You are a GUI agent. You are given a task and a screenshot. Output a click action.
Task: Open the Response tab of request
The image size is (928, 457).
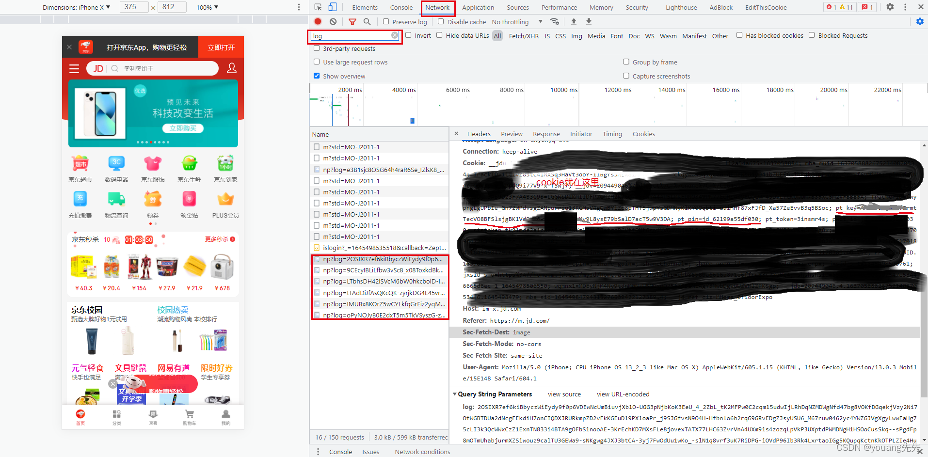point(546,134)
